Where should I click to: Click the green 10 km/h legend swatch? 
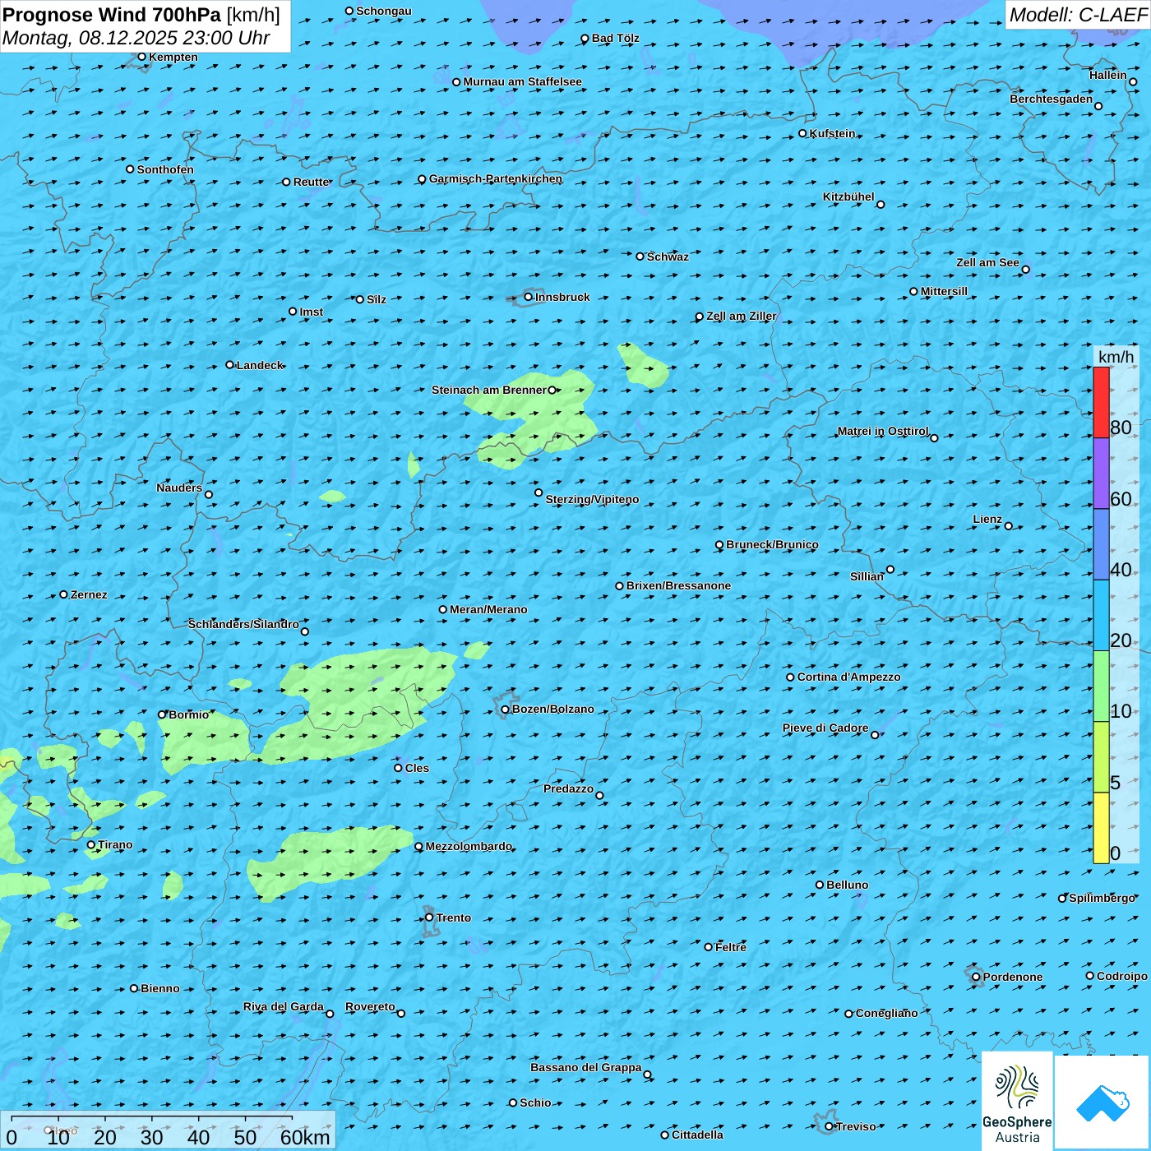tap(1101, 686)
